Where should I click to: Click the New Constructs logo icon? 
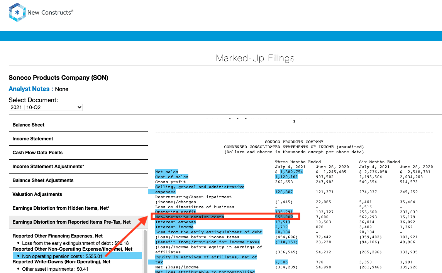[x=17, y=12]
